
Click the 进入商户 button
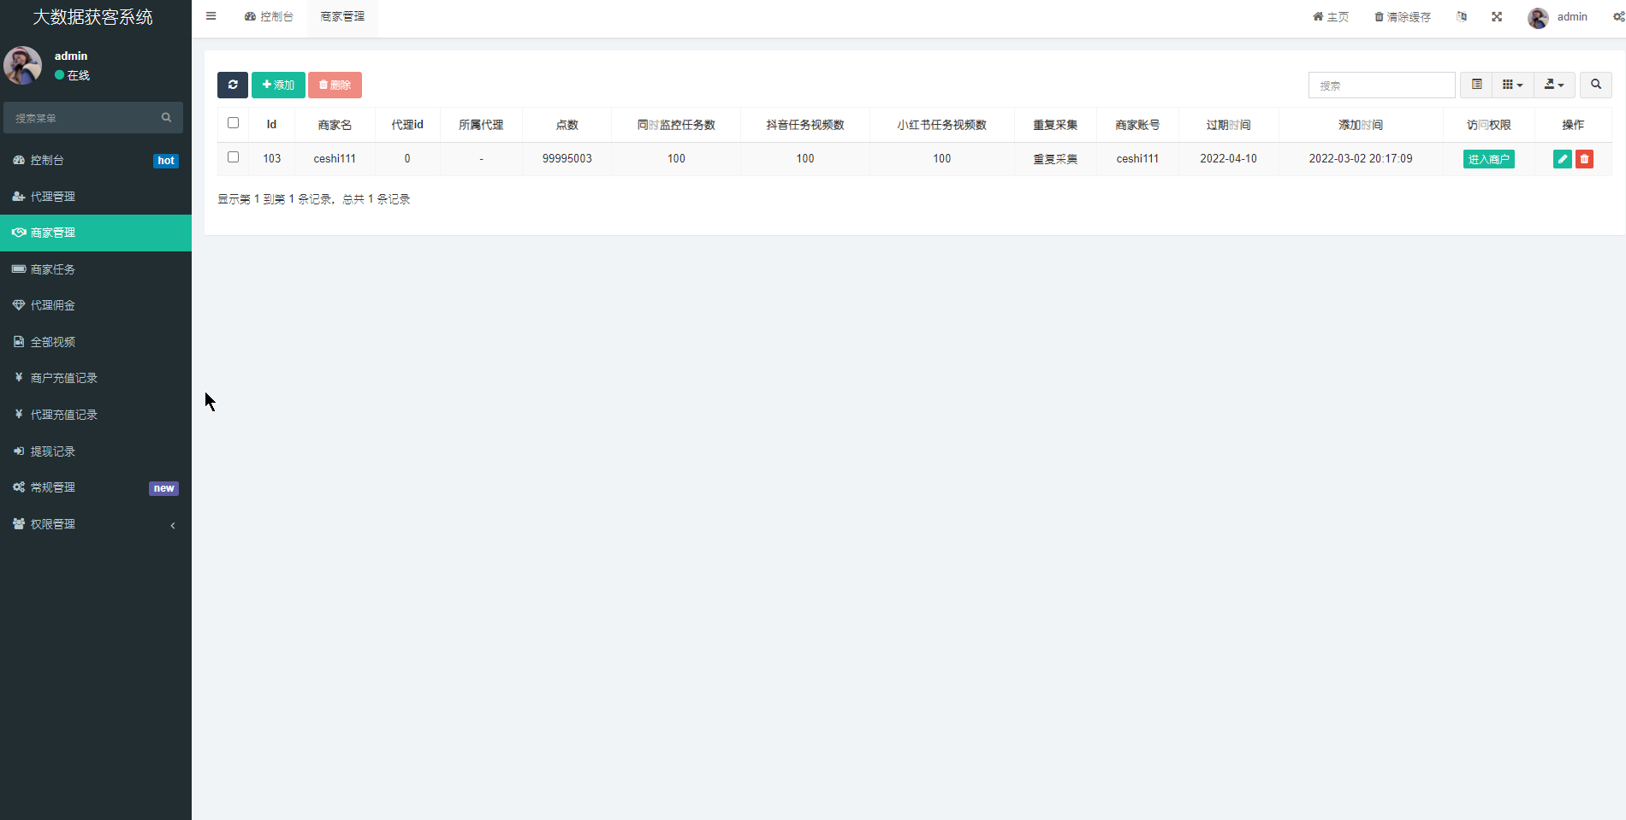click(x=1488, y=159)
